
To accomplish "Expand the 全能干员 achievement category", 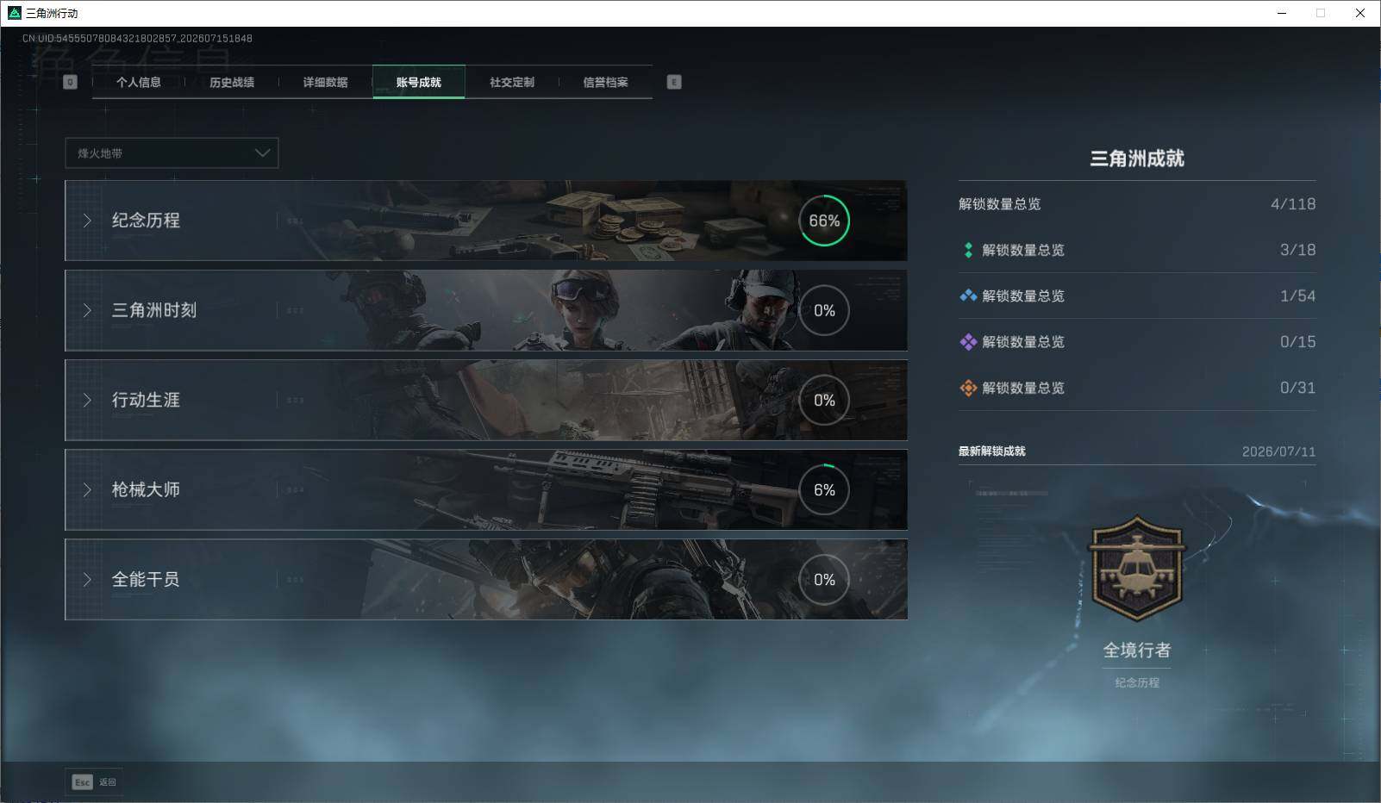I will pyautogui.click(x=485, y=579).
